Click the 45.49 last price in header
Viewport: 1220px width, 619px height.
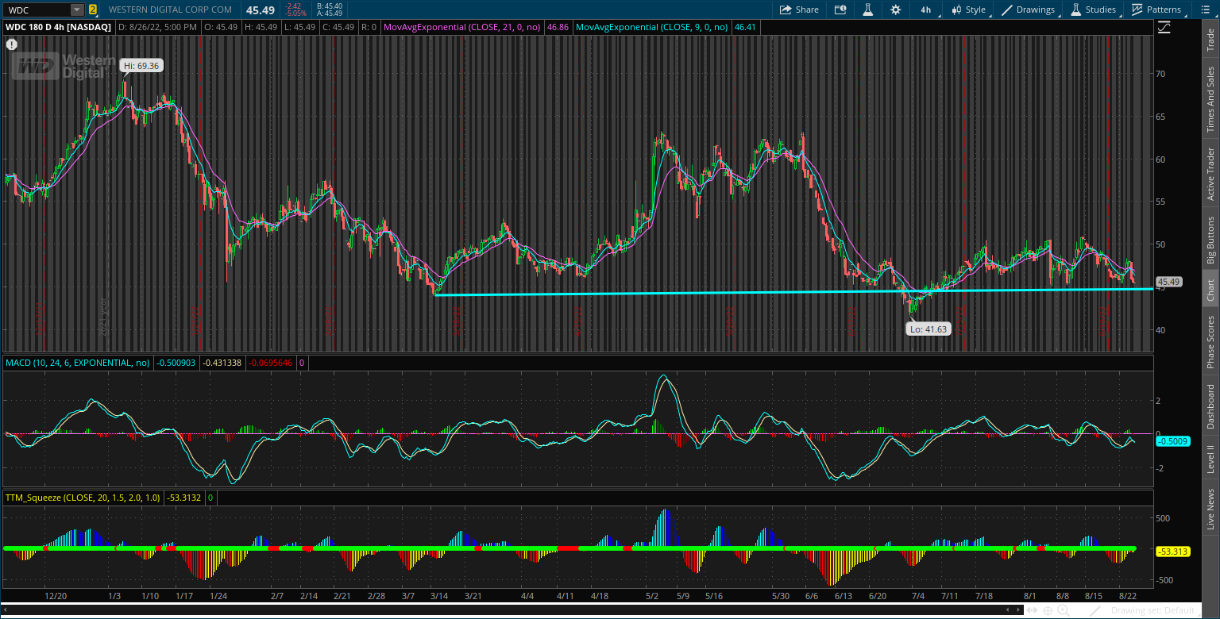coord(261,10)
